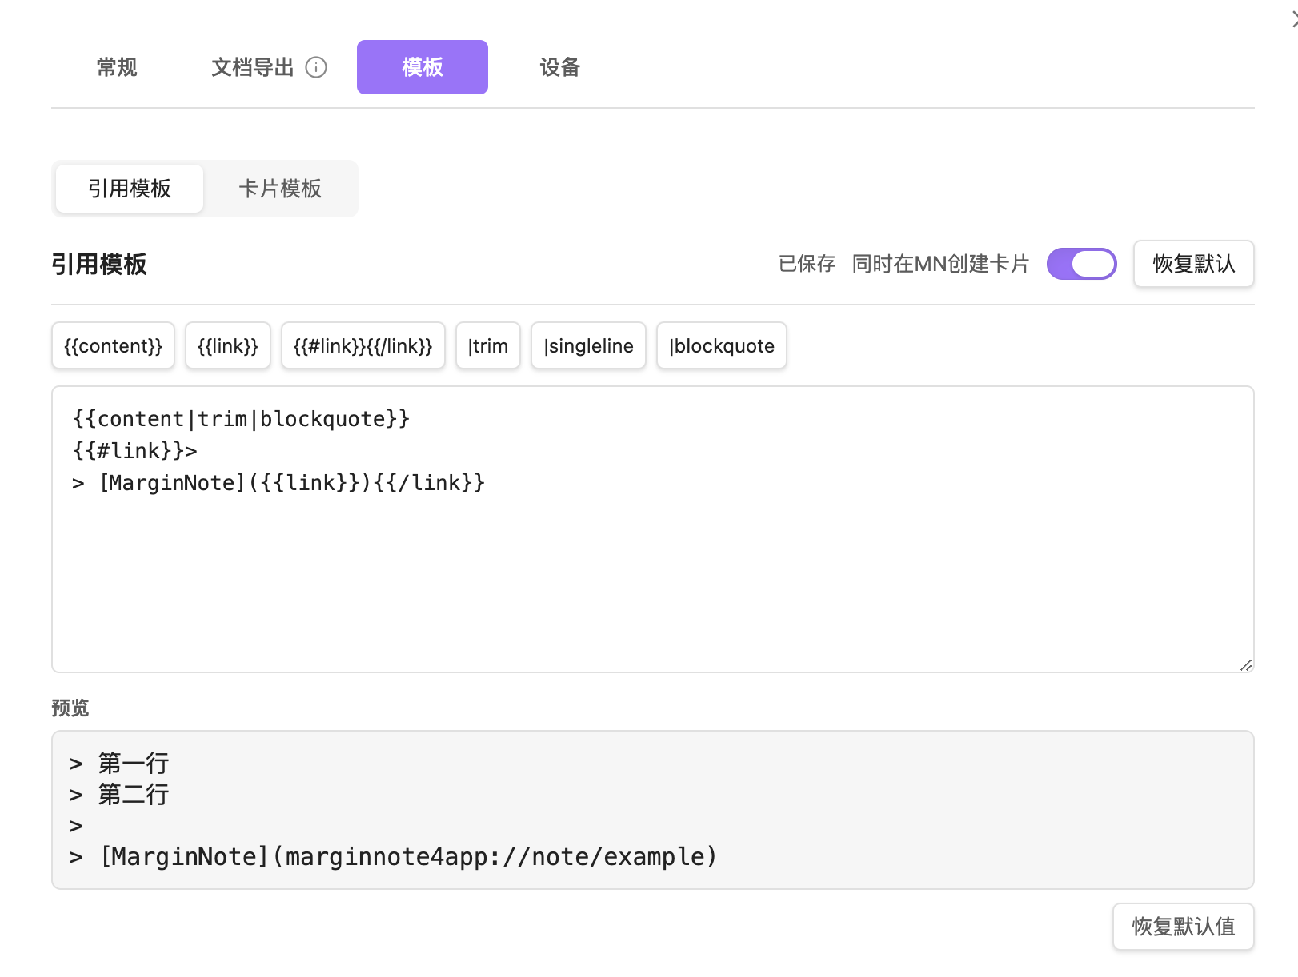This screenshot has height=977, width=1298.
Task: Click the textarea resize handle corner
Action: 1245,664
